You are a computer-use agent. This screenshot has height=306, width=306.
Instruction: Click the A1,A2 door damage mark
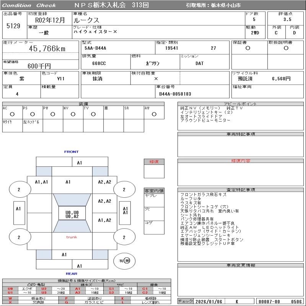pyautogui.click(x=104, y=220)
